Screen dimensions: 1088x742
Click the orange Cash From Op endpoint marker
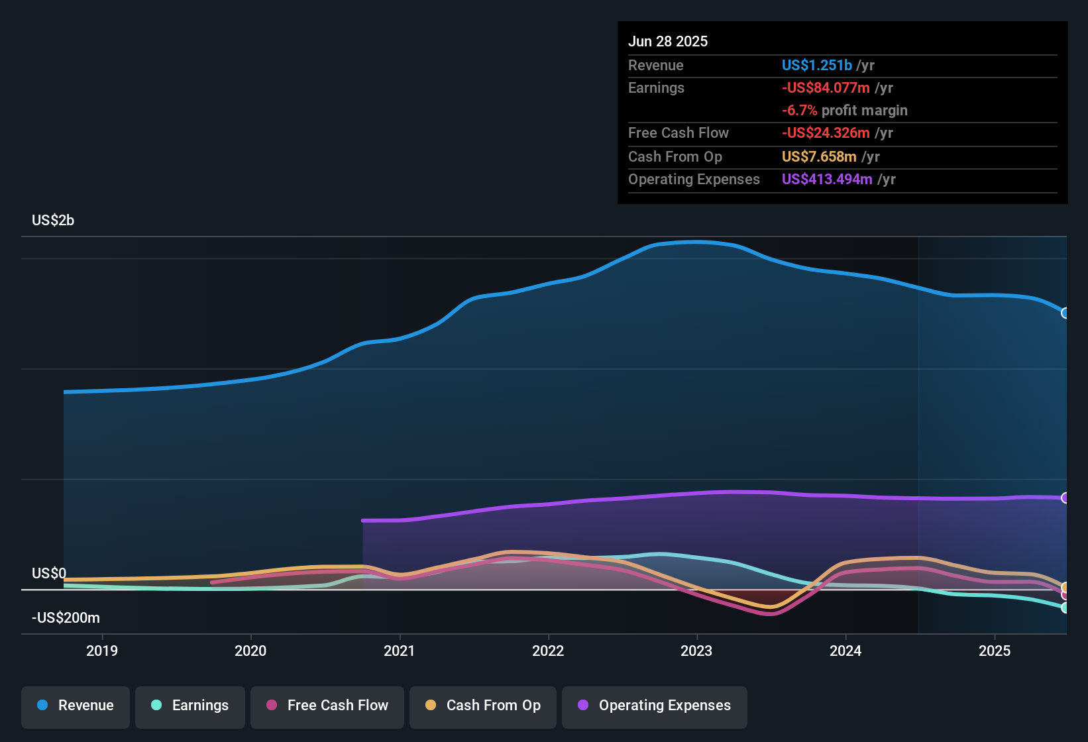click(x=1065, y=587)
